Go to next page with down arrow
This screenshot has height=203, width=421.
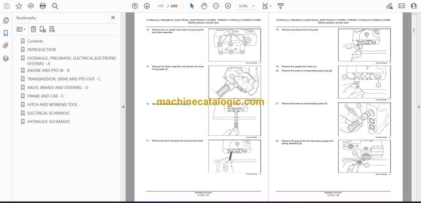pyautogui.click(x=146, y=6)
